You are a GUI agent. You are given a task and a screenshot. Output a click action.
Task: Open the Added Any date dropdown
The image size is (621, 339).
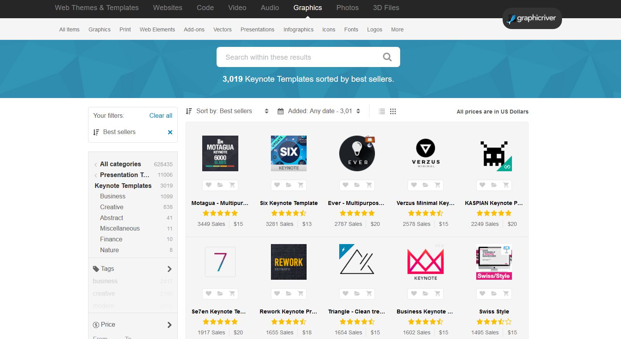[x=319, y=111]
